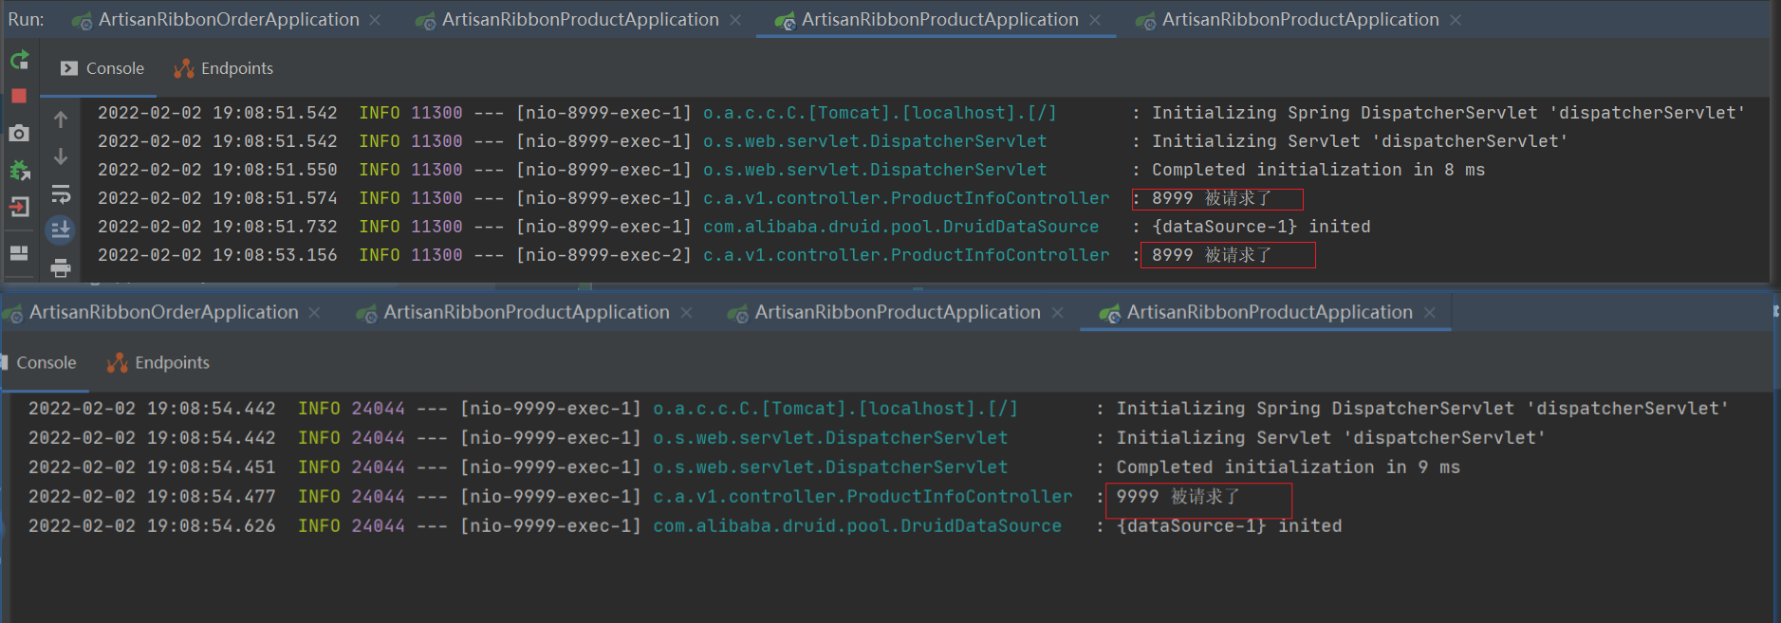Toggle soft-wrap in the console
Screen dimensions: 1781x623
tap(61, 194)
